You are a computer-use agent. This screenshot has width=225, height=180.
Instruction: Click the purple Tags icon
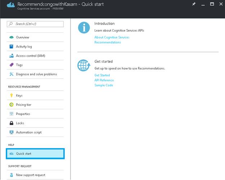(x=12, y=65)
